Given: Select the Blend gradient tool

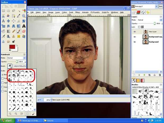Looking at the screenshot, I should pyautogui.click(x=8, y=31).
